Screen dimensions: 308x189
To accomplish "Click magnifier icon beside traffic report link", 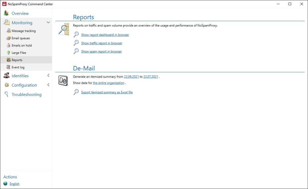I will [x=76, y=43].
